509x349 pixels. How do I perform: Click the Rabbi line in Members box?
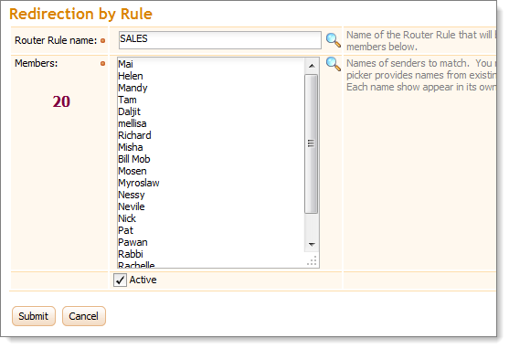pyautogui.click(x=131, y=254)
